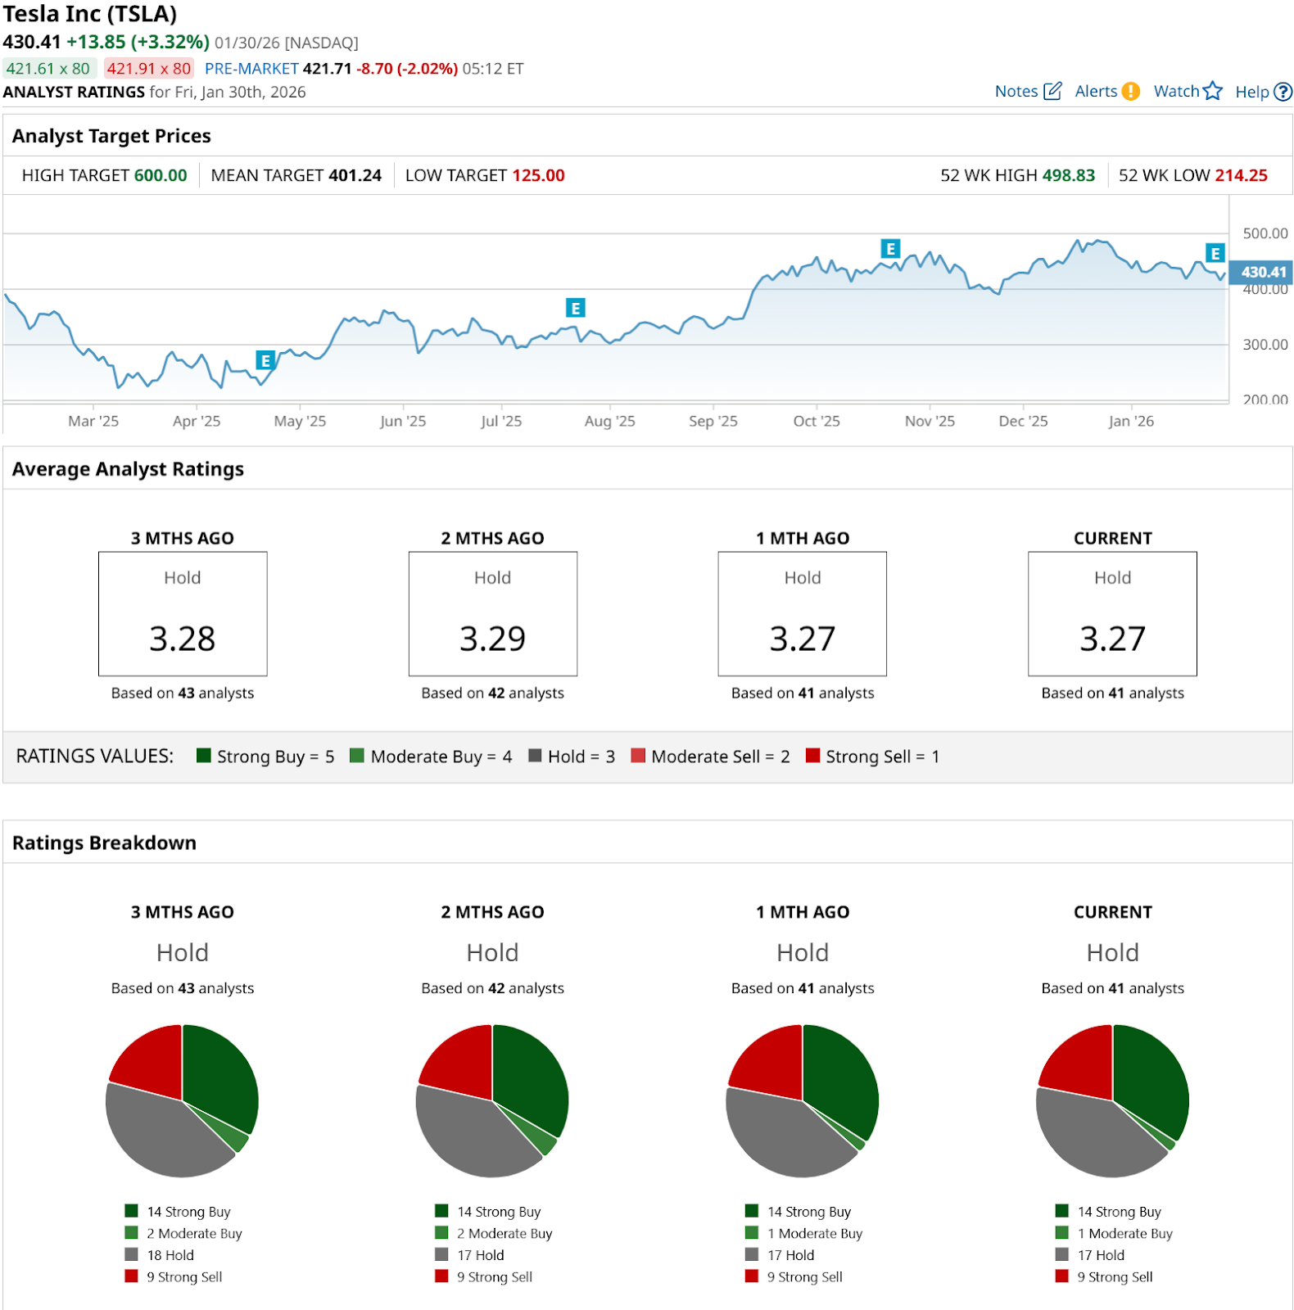
Task: Click the green bid quote 421.61 x 80
Action: 48,69
